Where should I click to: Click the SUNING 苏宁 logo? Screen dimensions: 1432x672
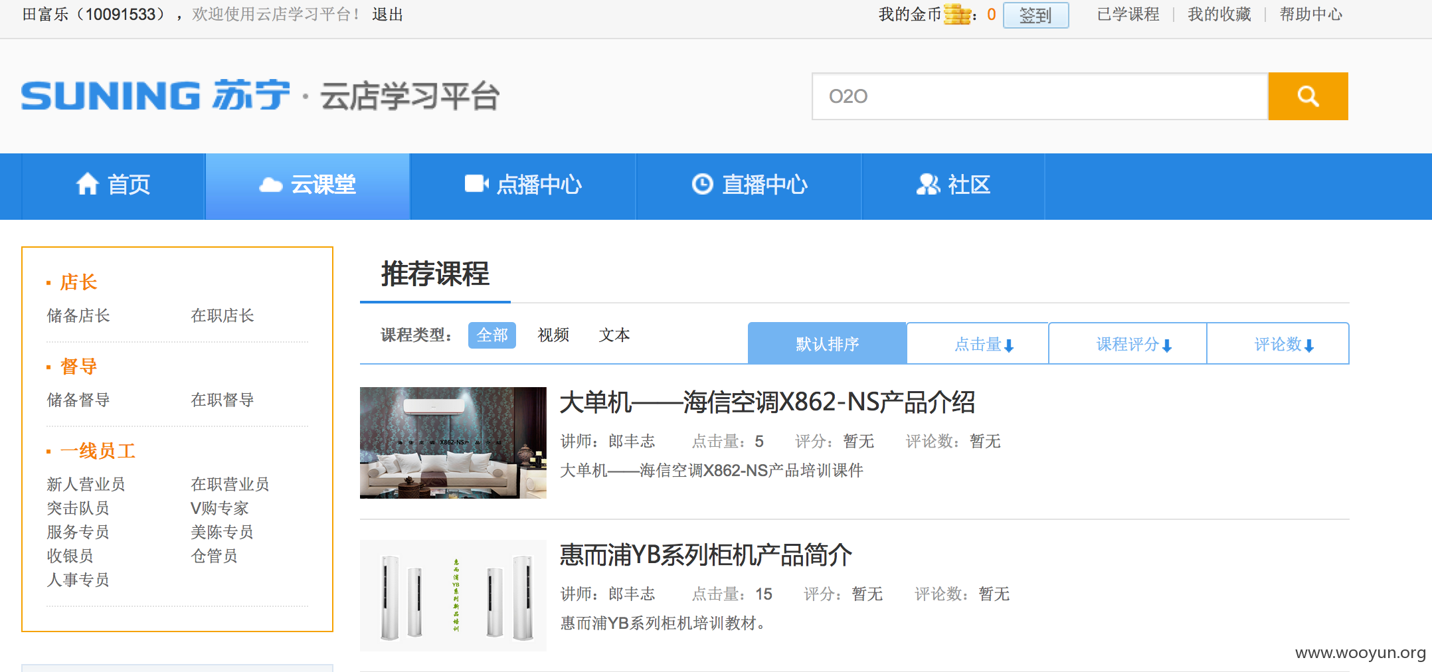pyautogui.click(x=155, y=96)
